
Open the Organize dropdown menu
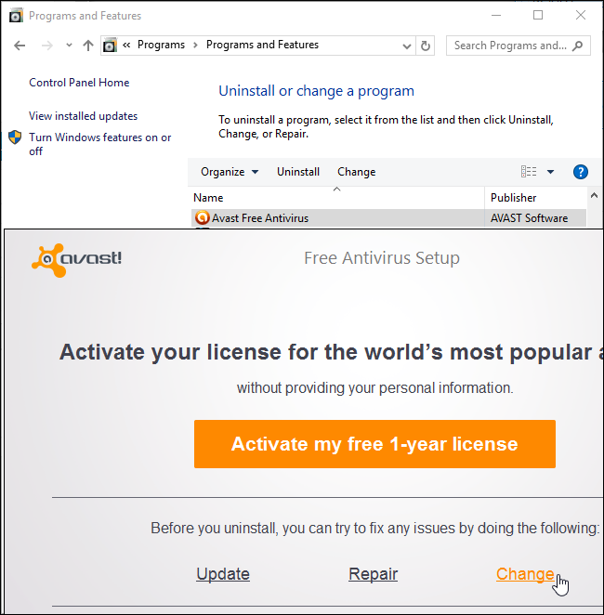coord(230,172)
